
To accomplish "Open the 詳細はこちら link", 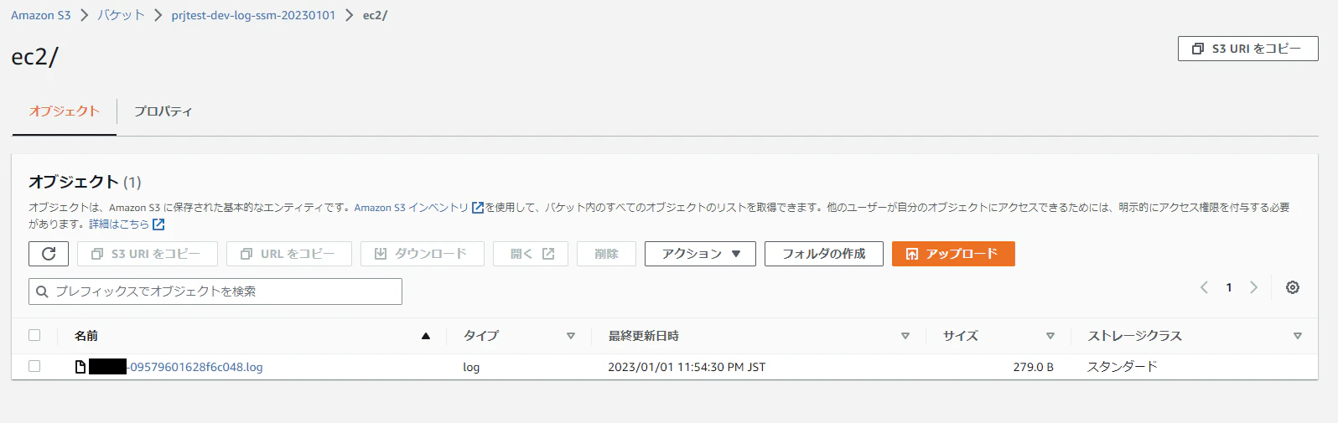I will click(119, 224).
